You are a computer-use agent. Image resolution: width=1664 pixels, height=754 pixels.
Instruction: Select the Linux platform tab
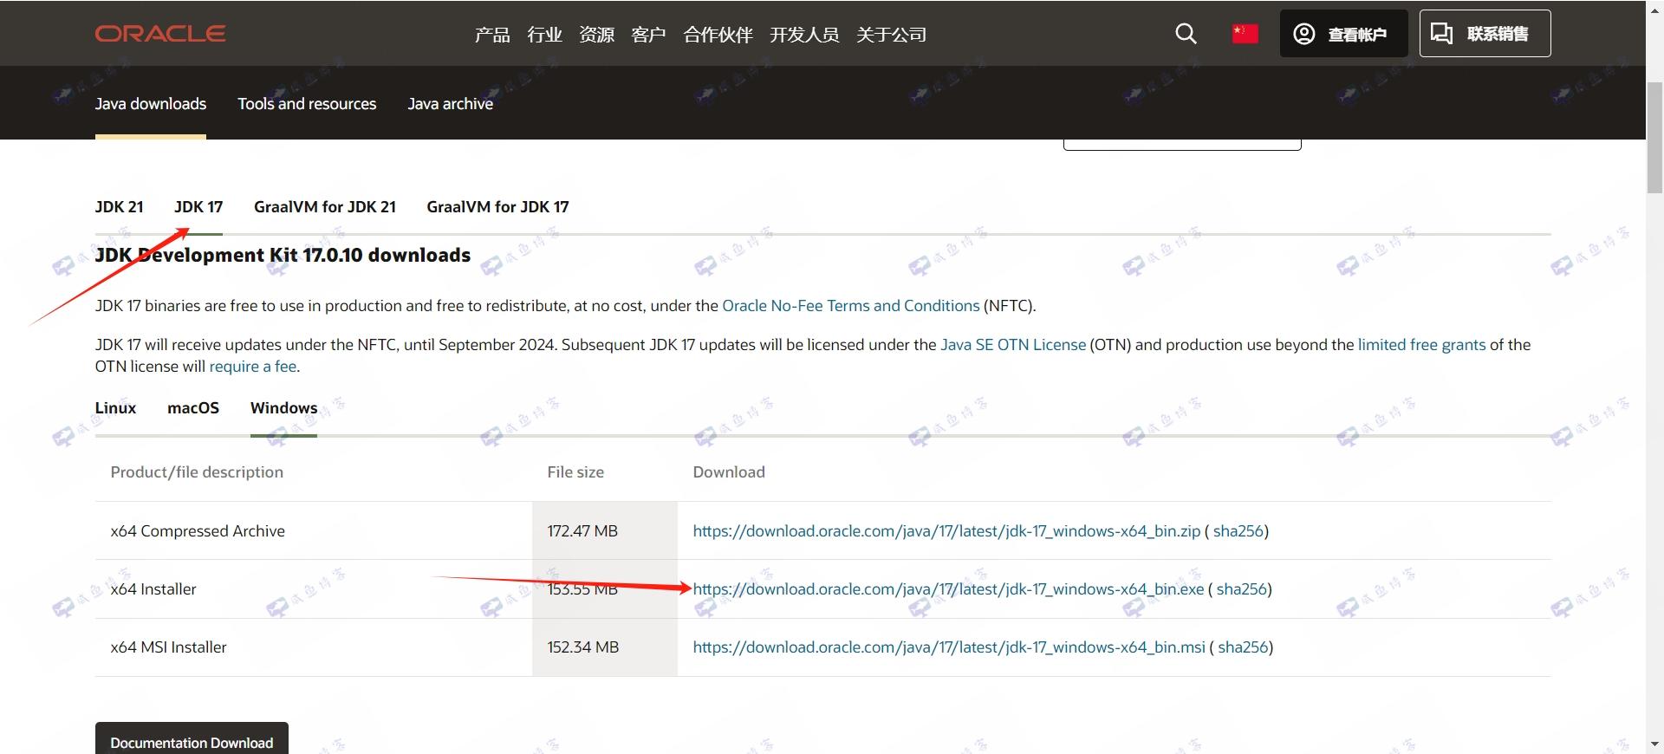click(115, 408)
